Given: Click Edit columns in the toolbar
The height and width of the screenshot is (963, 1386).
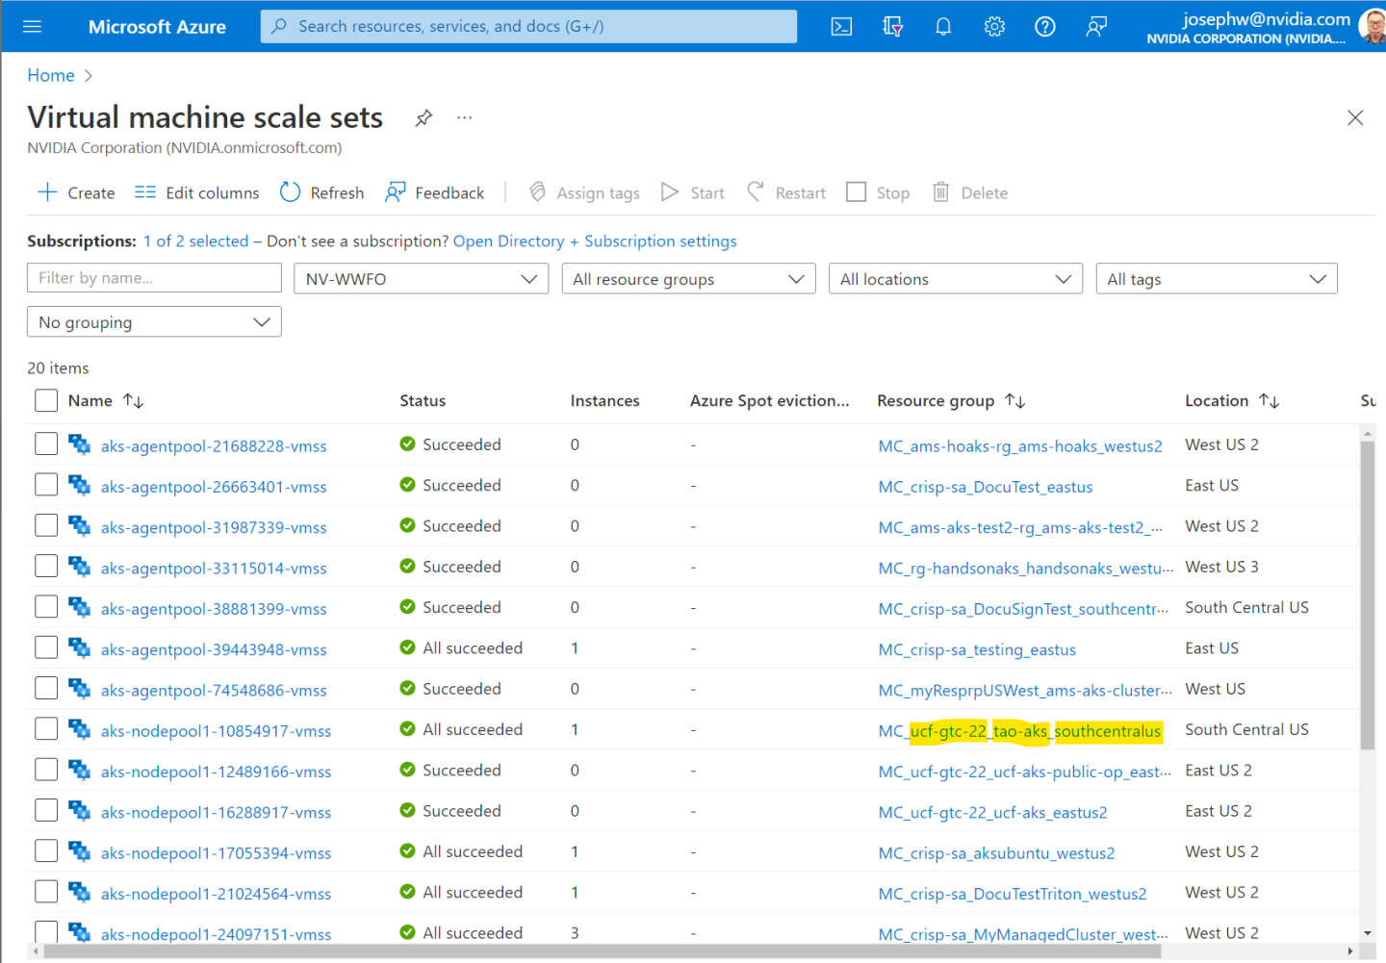Looking at the screenshot, I should [x=197, y=193].
